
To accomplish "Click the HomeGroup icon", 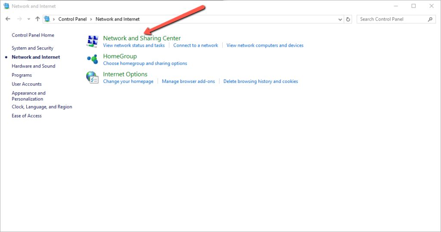I will click(92, 59).
